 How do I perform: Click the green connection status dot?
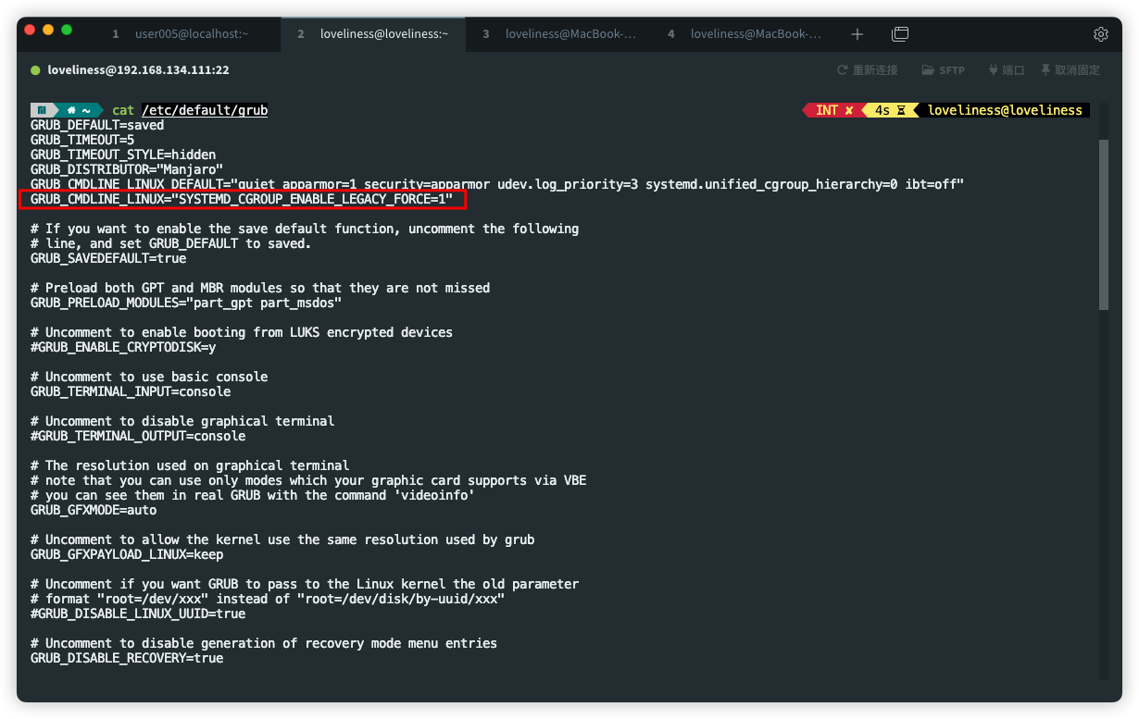coord(36,70)
